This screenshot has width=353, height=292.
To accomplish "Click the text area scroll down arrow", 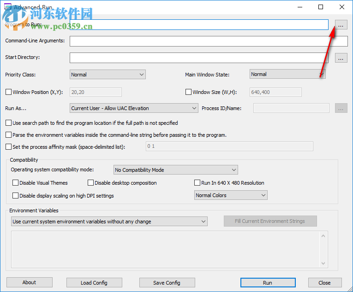I will (x=323, y=263).
